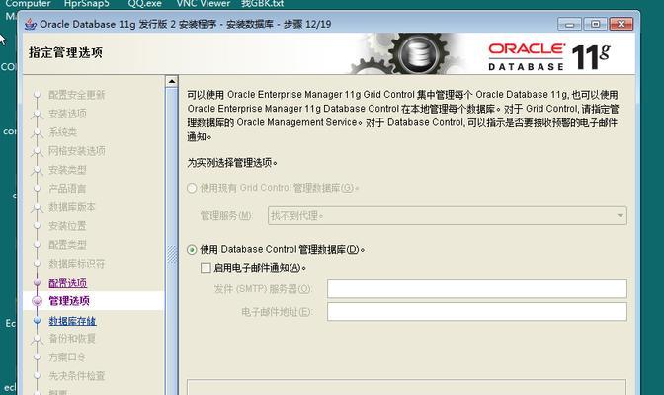The height and width of the screenshot is (395, 664).
Task: Click the 安装类型 step text
Action: click(x=68, y=170)
